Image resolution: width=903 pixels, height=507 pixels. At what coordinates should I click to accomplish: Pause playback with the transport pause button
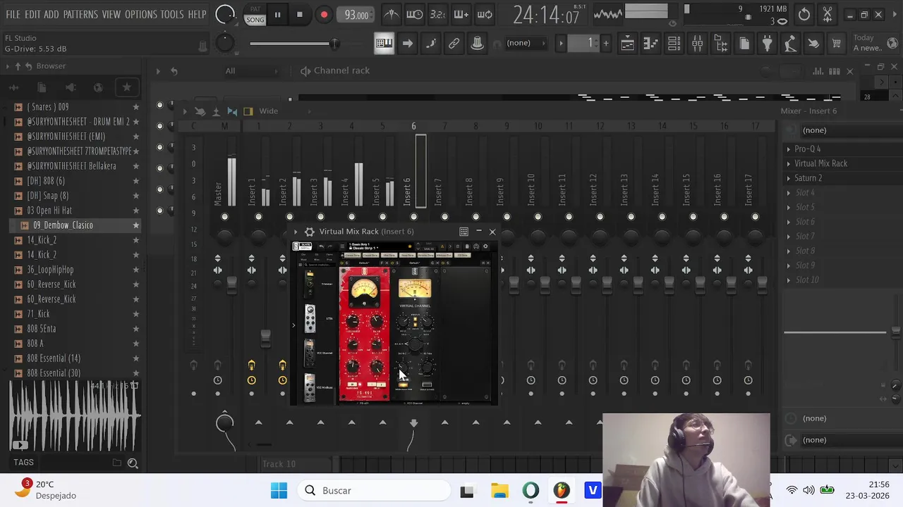point(277,14)
